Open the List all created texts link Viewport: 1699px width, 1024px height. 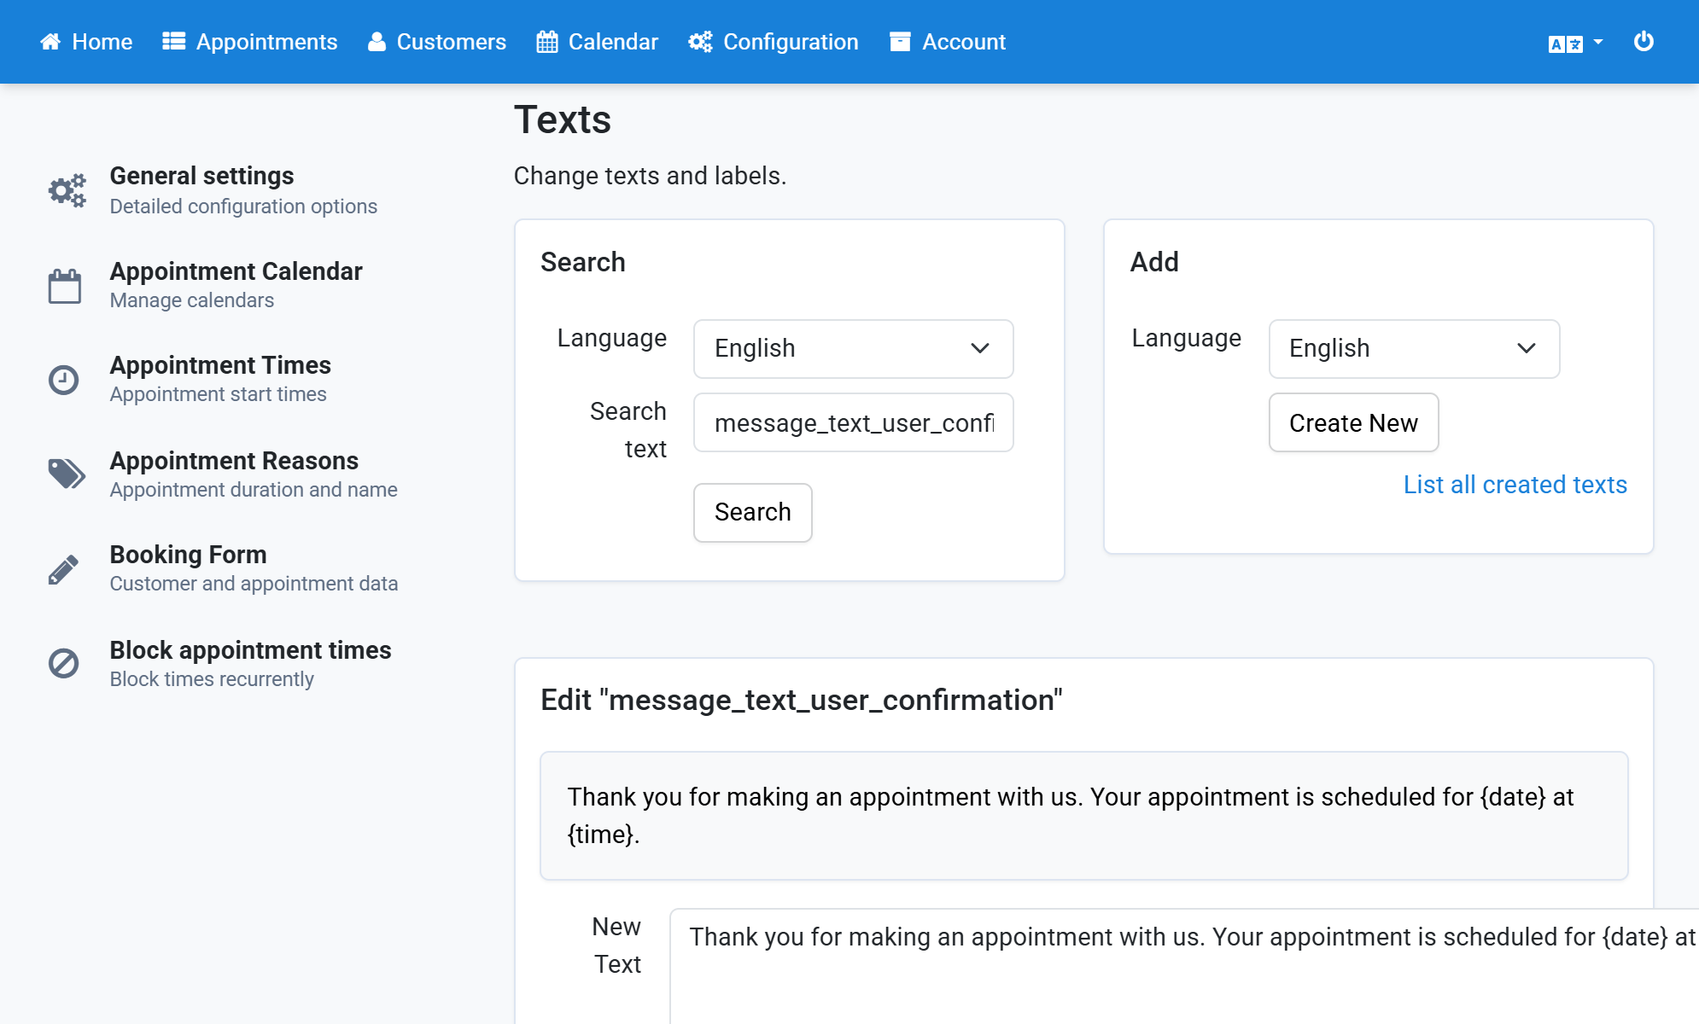[x=1515, y=485]
